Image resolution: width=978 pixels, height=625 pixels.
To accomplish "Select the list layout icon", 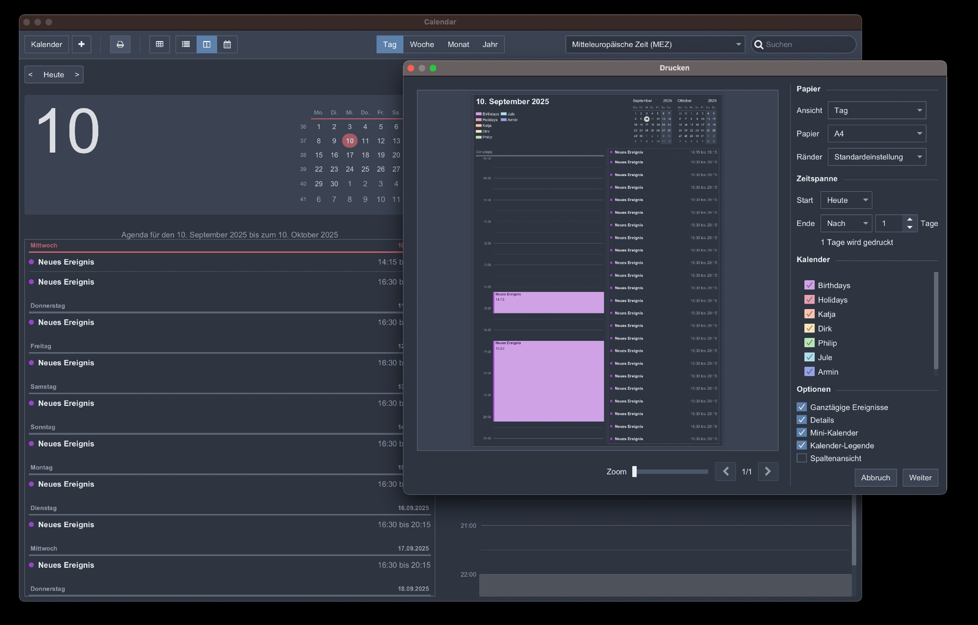I will [186, 45].
